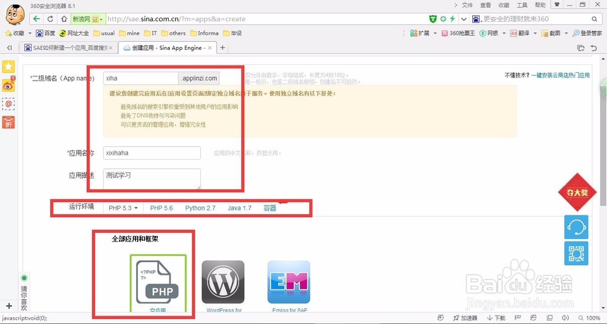Open a new tab with plus button
The image size is (607, 324).
[222, 47]
